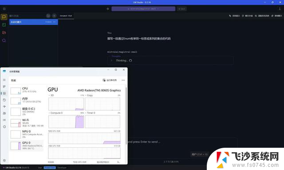Open the green Developer section icon
The width and height of the screenshot is (284, 170).
pos(4,25)
